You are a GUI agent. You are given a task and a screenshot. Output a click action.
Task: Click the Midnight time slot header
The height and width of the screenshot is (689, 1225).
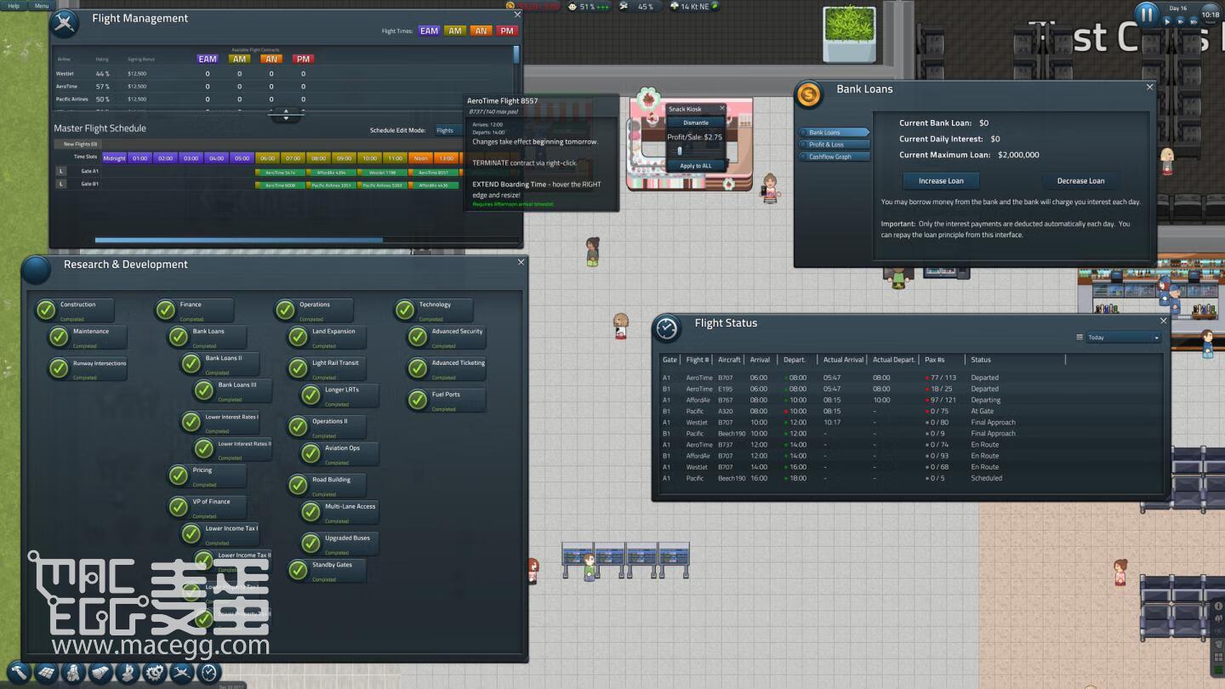[x=114, y=158]
